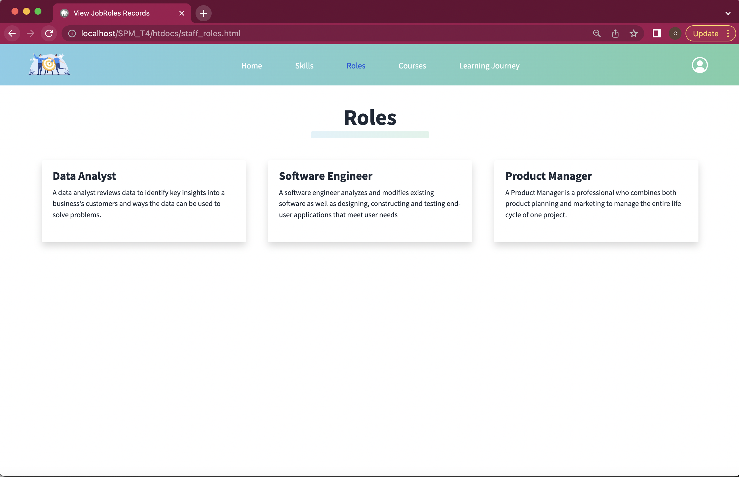Reload the page with the refresh icon

click(x=49, y=33)
